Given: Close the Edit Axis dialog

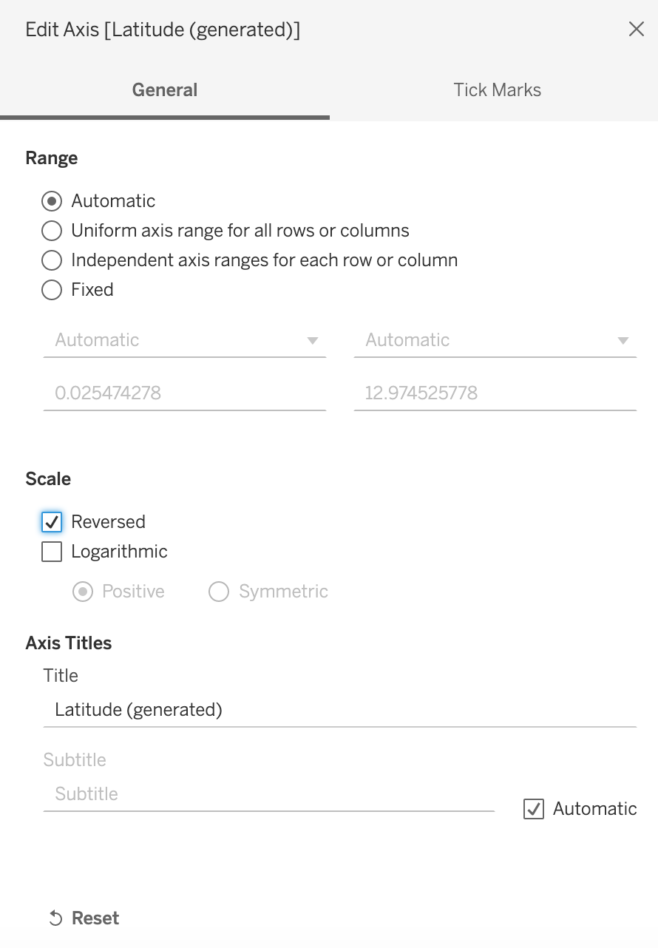Looking at the screenshot, I should pyautogui.click(x=636, y=30).
